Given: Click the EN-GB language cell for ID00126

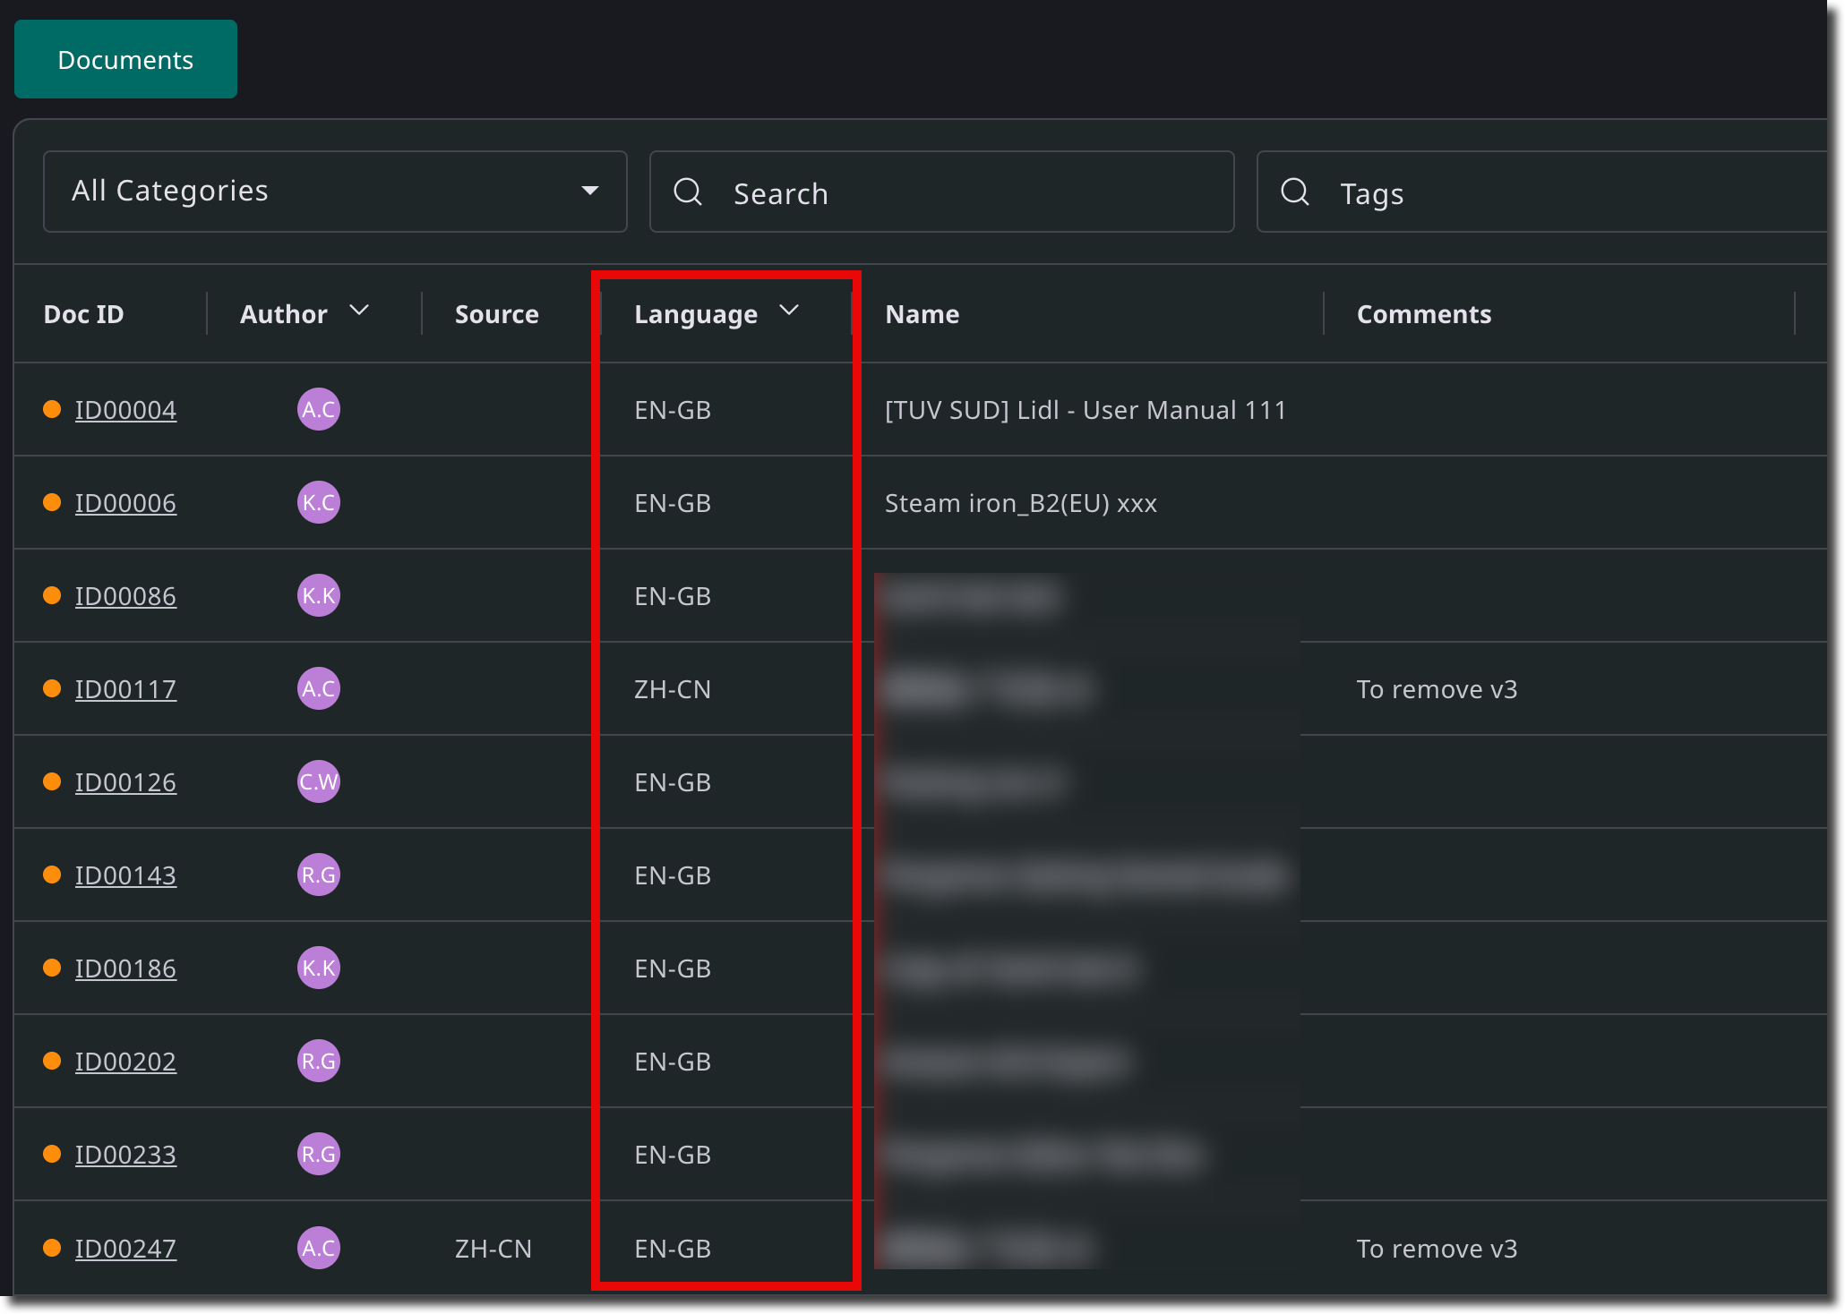Looking at the screenshot, I should 673,782.
